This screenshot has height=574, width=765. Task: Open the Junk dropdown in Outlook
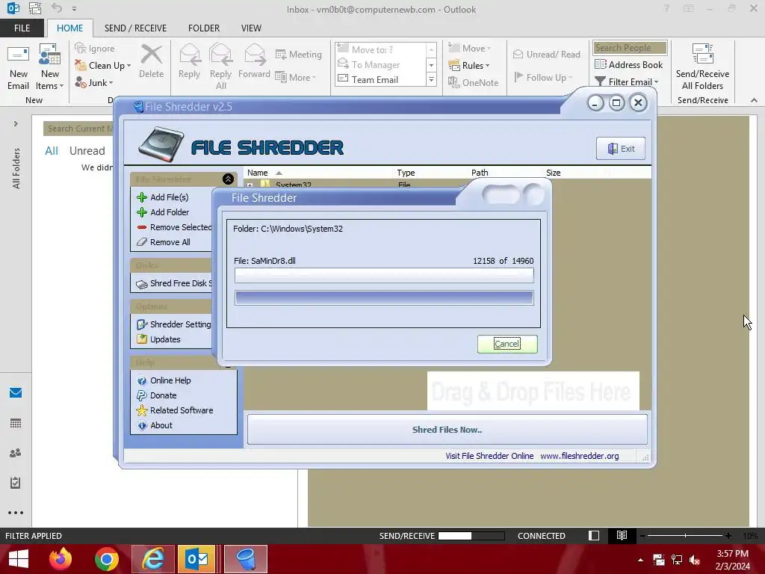[x=94, y=82]
